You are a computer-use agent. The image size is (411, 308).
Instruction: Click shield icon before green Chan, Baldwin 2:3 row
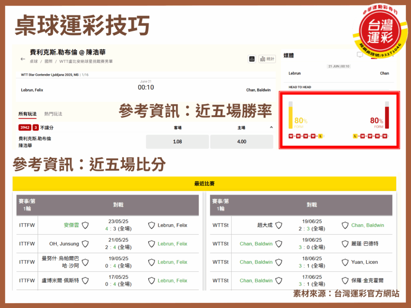[345, 225]
